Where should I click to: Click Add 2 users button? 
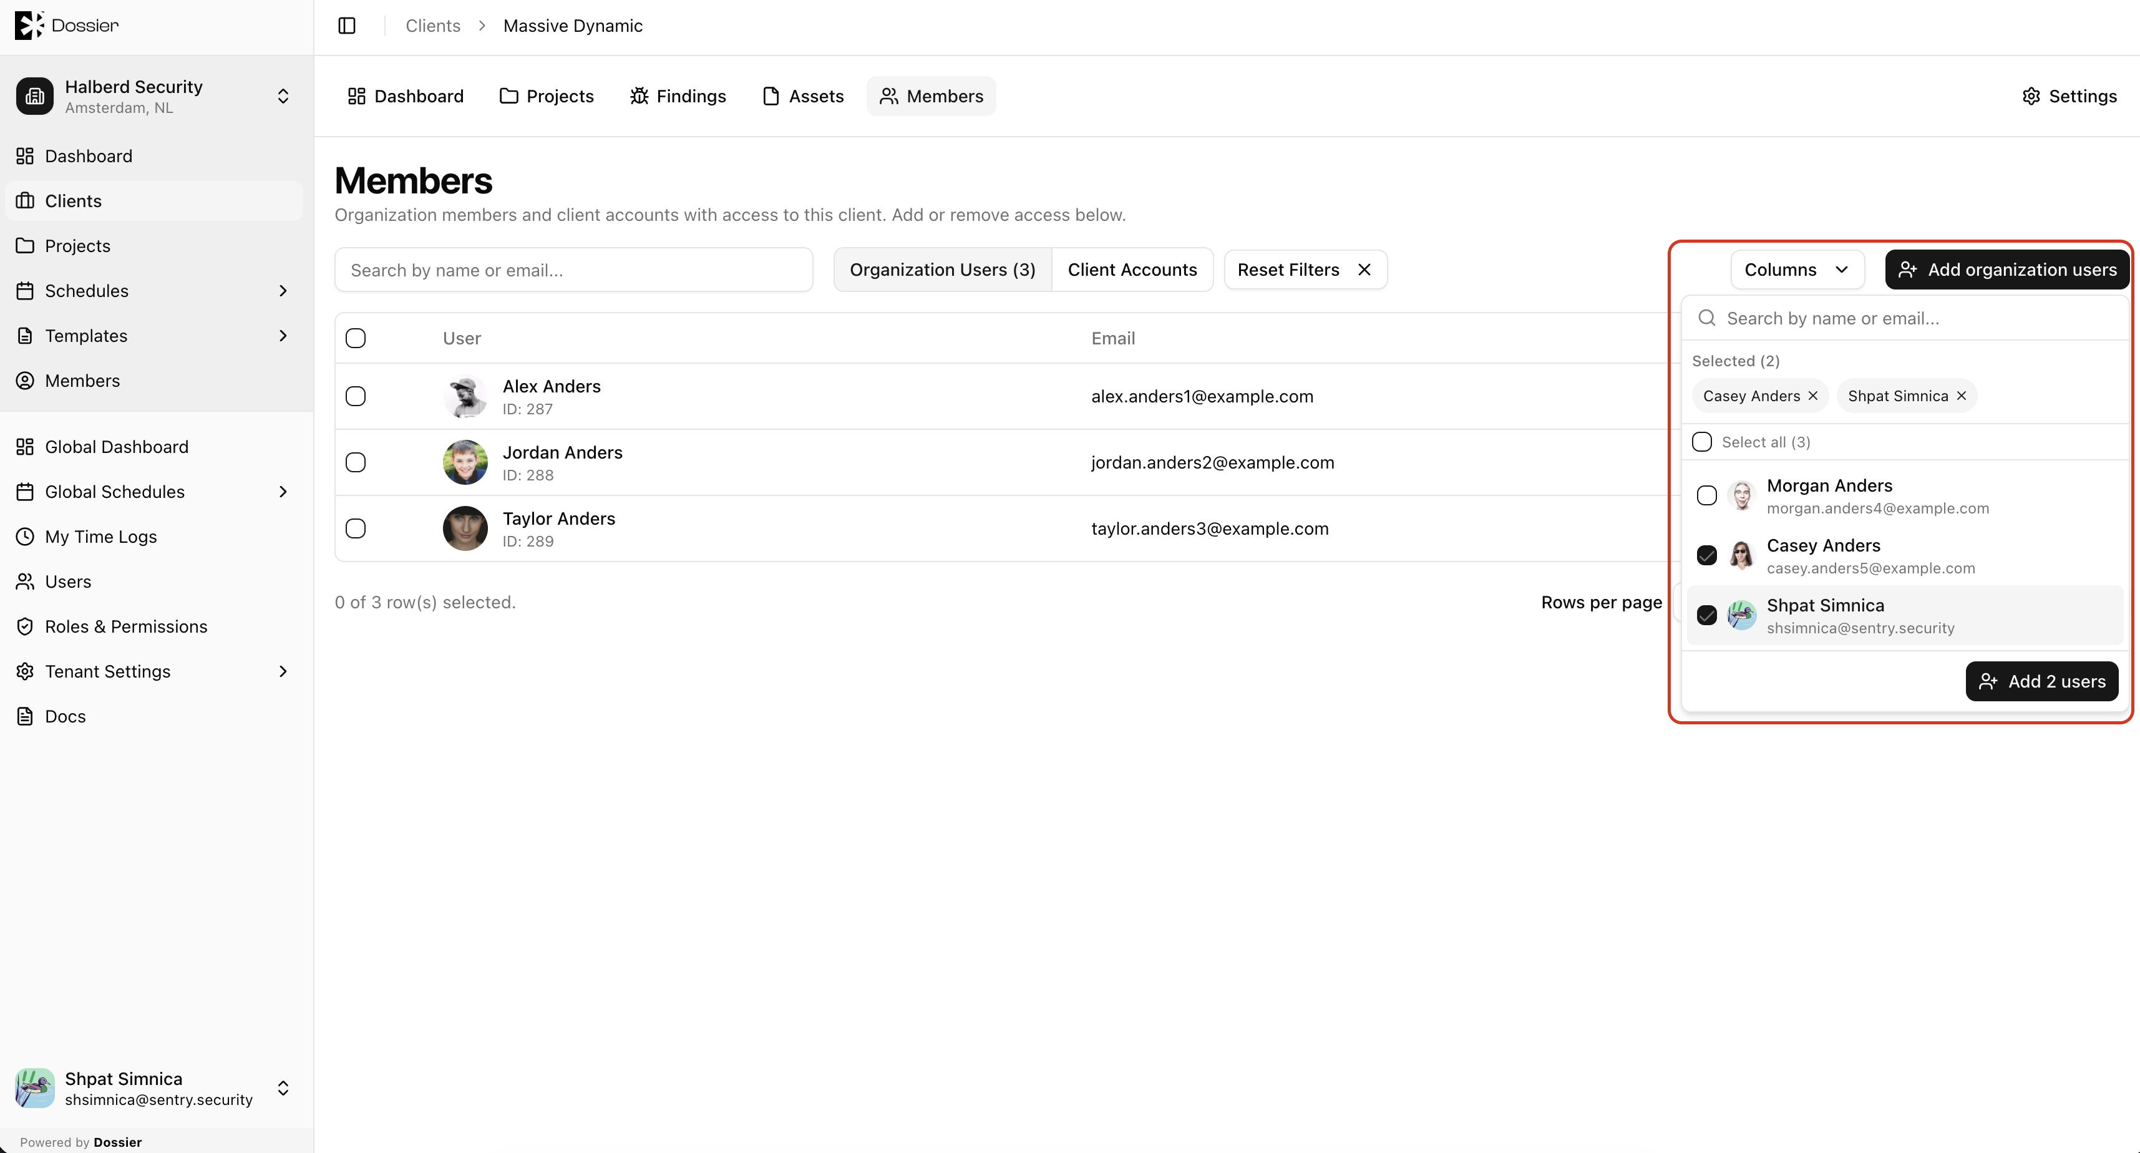[2041, 681]
